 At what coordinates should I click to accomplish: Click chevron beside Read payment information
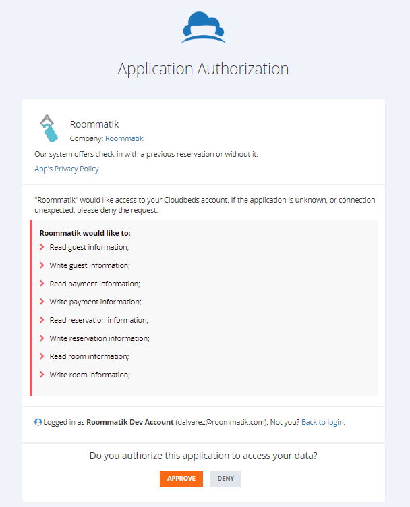click(x=42, y=284)
